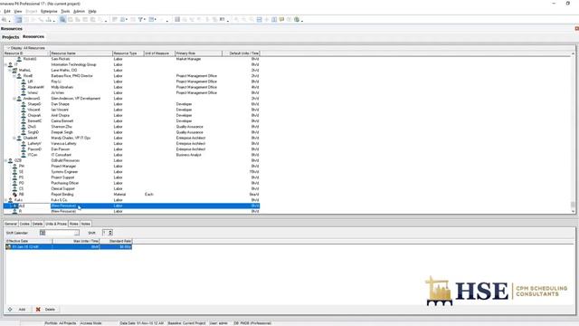
Task: Click the person icon of the PS resource
Action: [14, 177]
